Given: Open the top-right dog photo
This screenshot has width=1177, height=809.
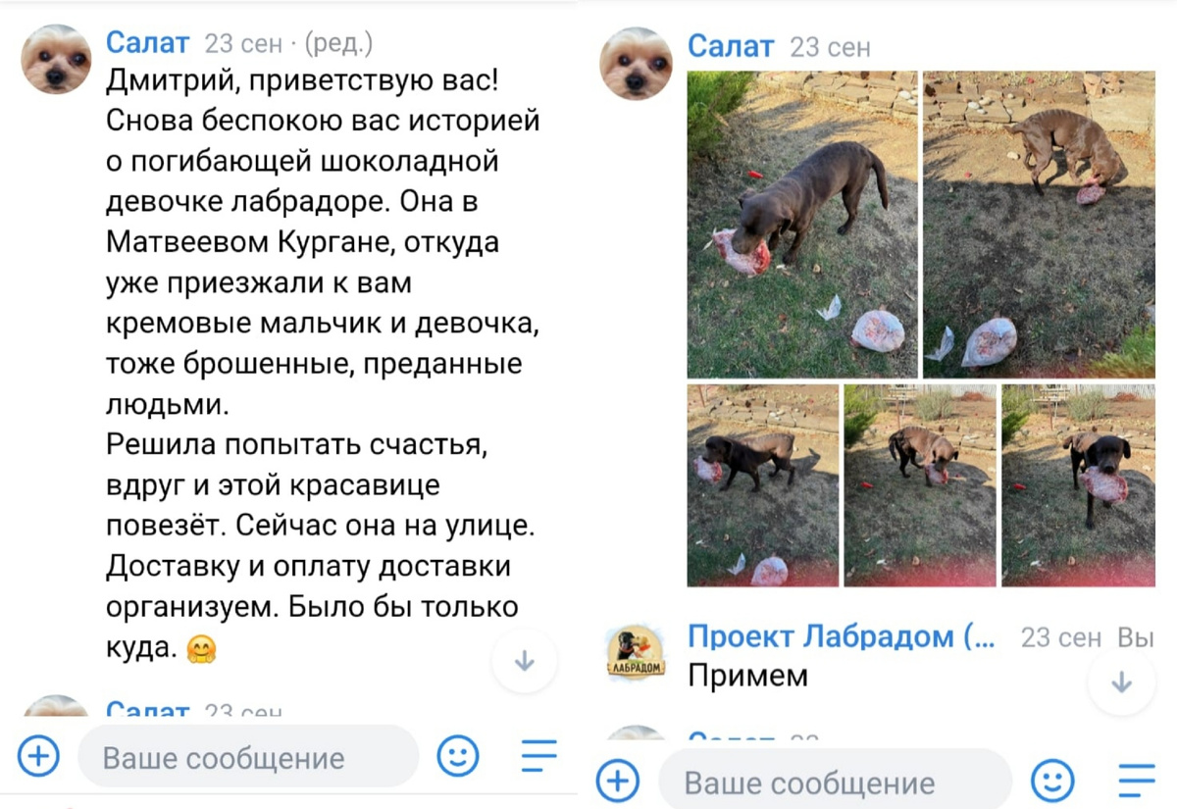Looking at the screenshot, I should pos(1039,225).
